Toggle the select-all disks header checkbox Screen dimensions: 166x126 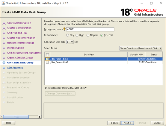coord(47,55)
